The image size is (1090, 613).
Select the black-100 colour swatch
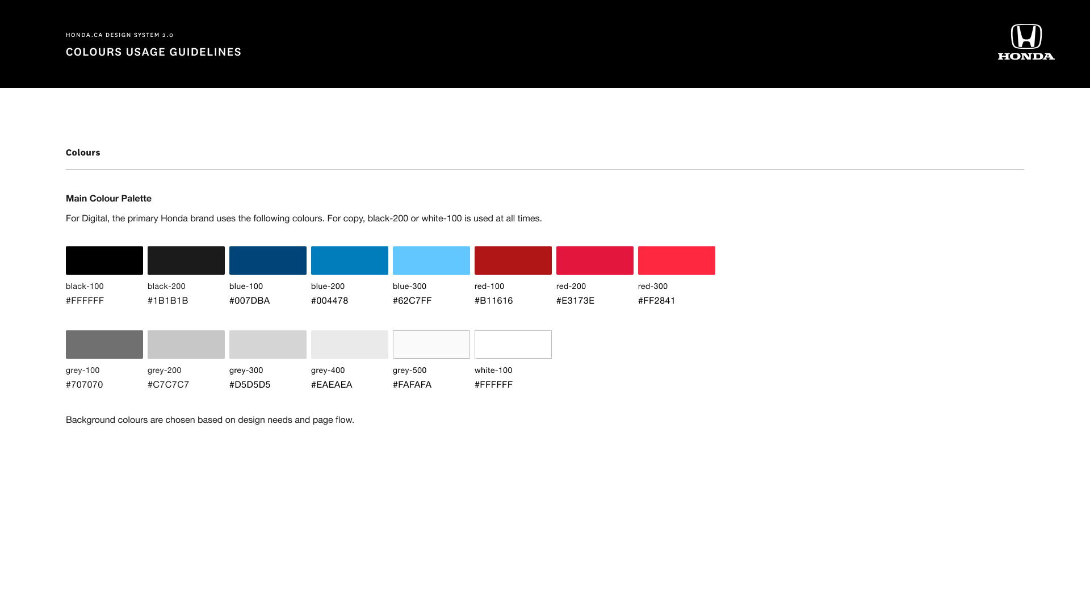pyautogui.click(x=104, y=261)
